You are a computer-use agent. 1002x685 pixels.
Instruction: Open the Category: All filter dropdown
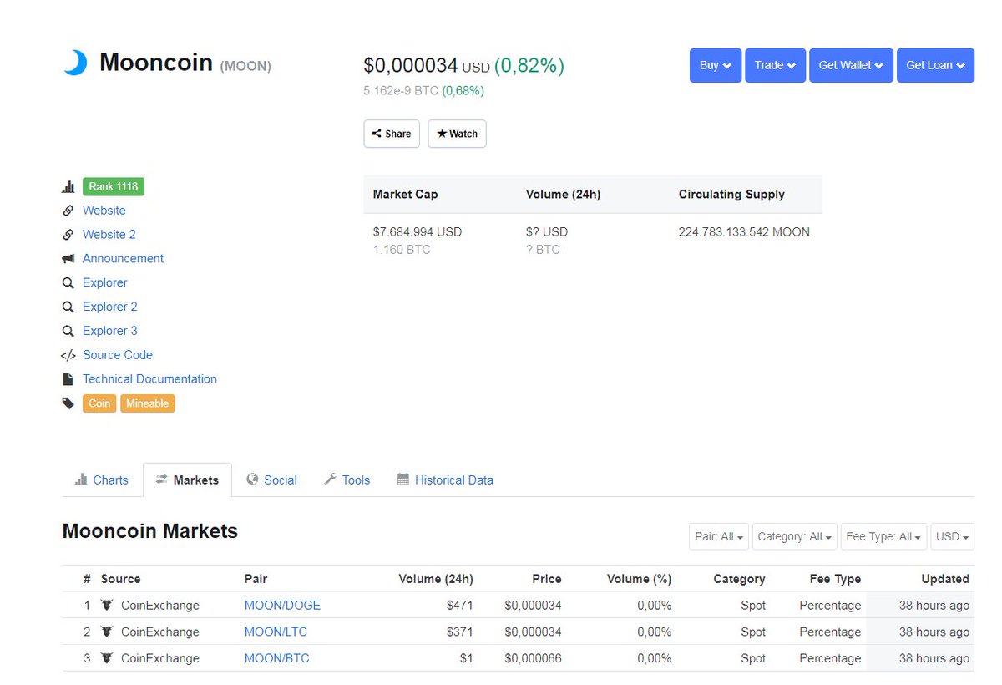(795, 536)
